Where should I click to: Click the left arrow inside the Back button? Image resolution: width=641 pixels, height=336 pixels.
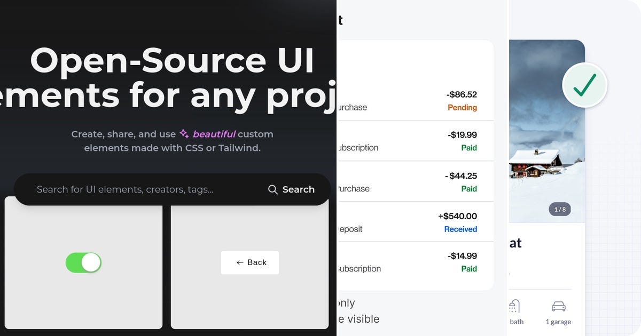[x=239, y=262]
